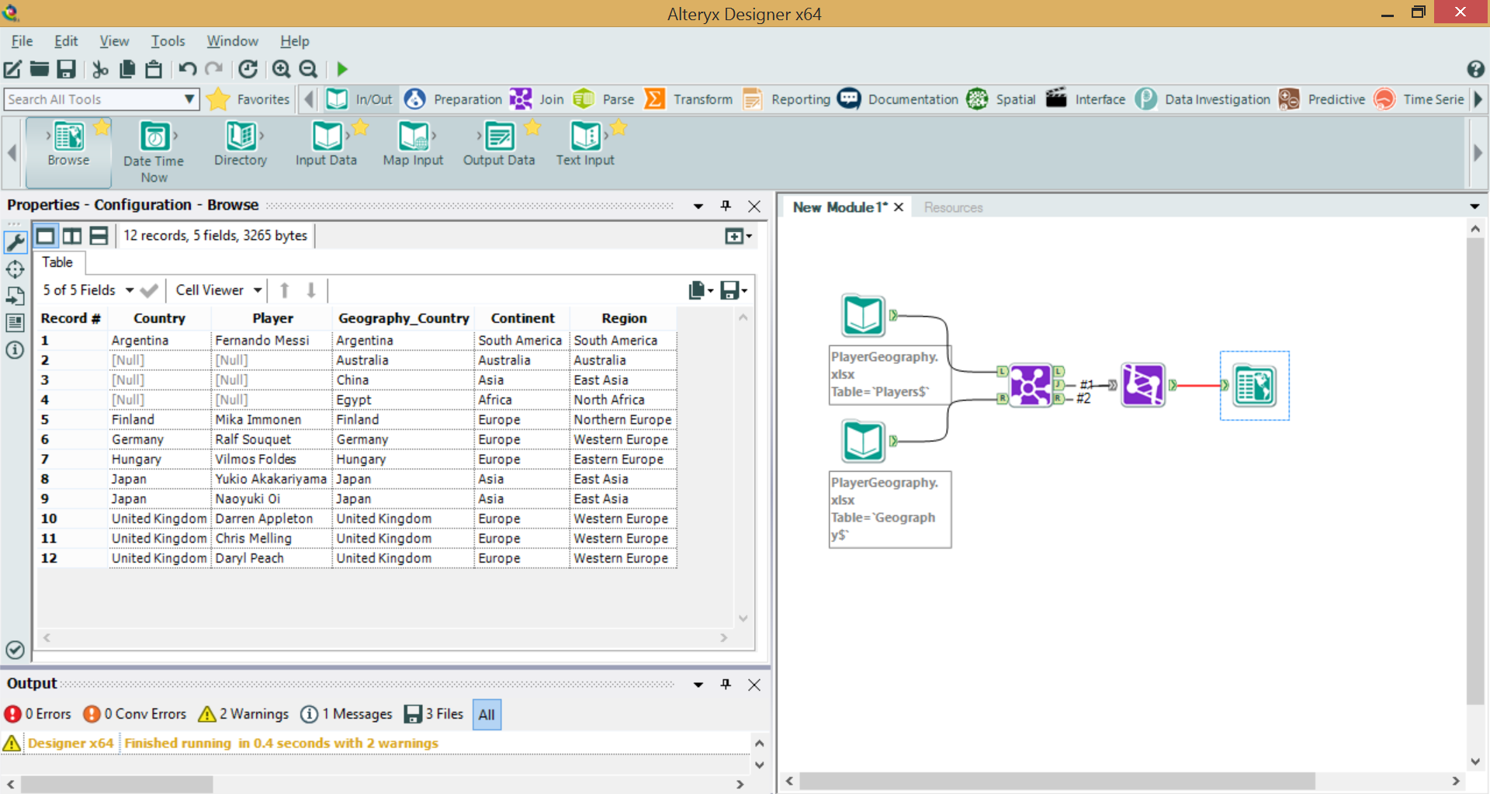Select the Players input data node on canvas
Screen dimensions: 1490x794
pyautogui.click(x=864, y=315)
